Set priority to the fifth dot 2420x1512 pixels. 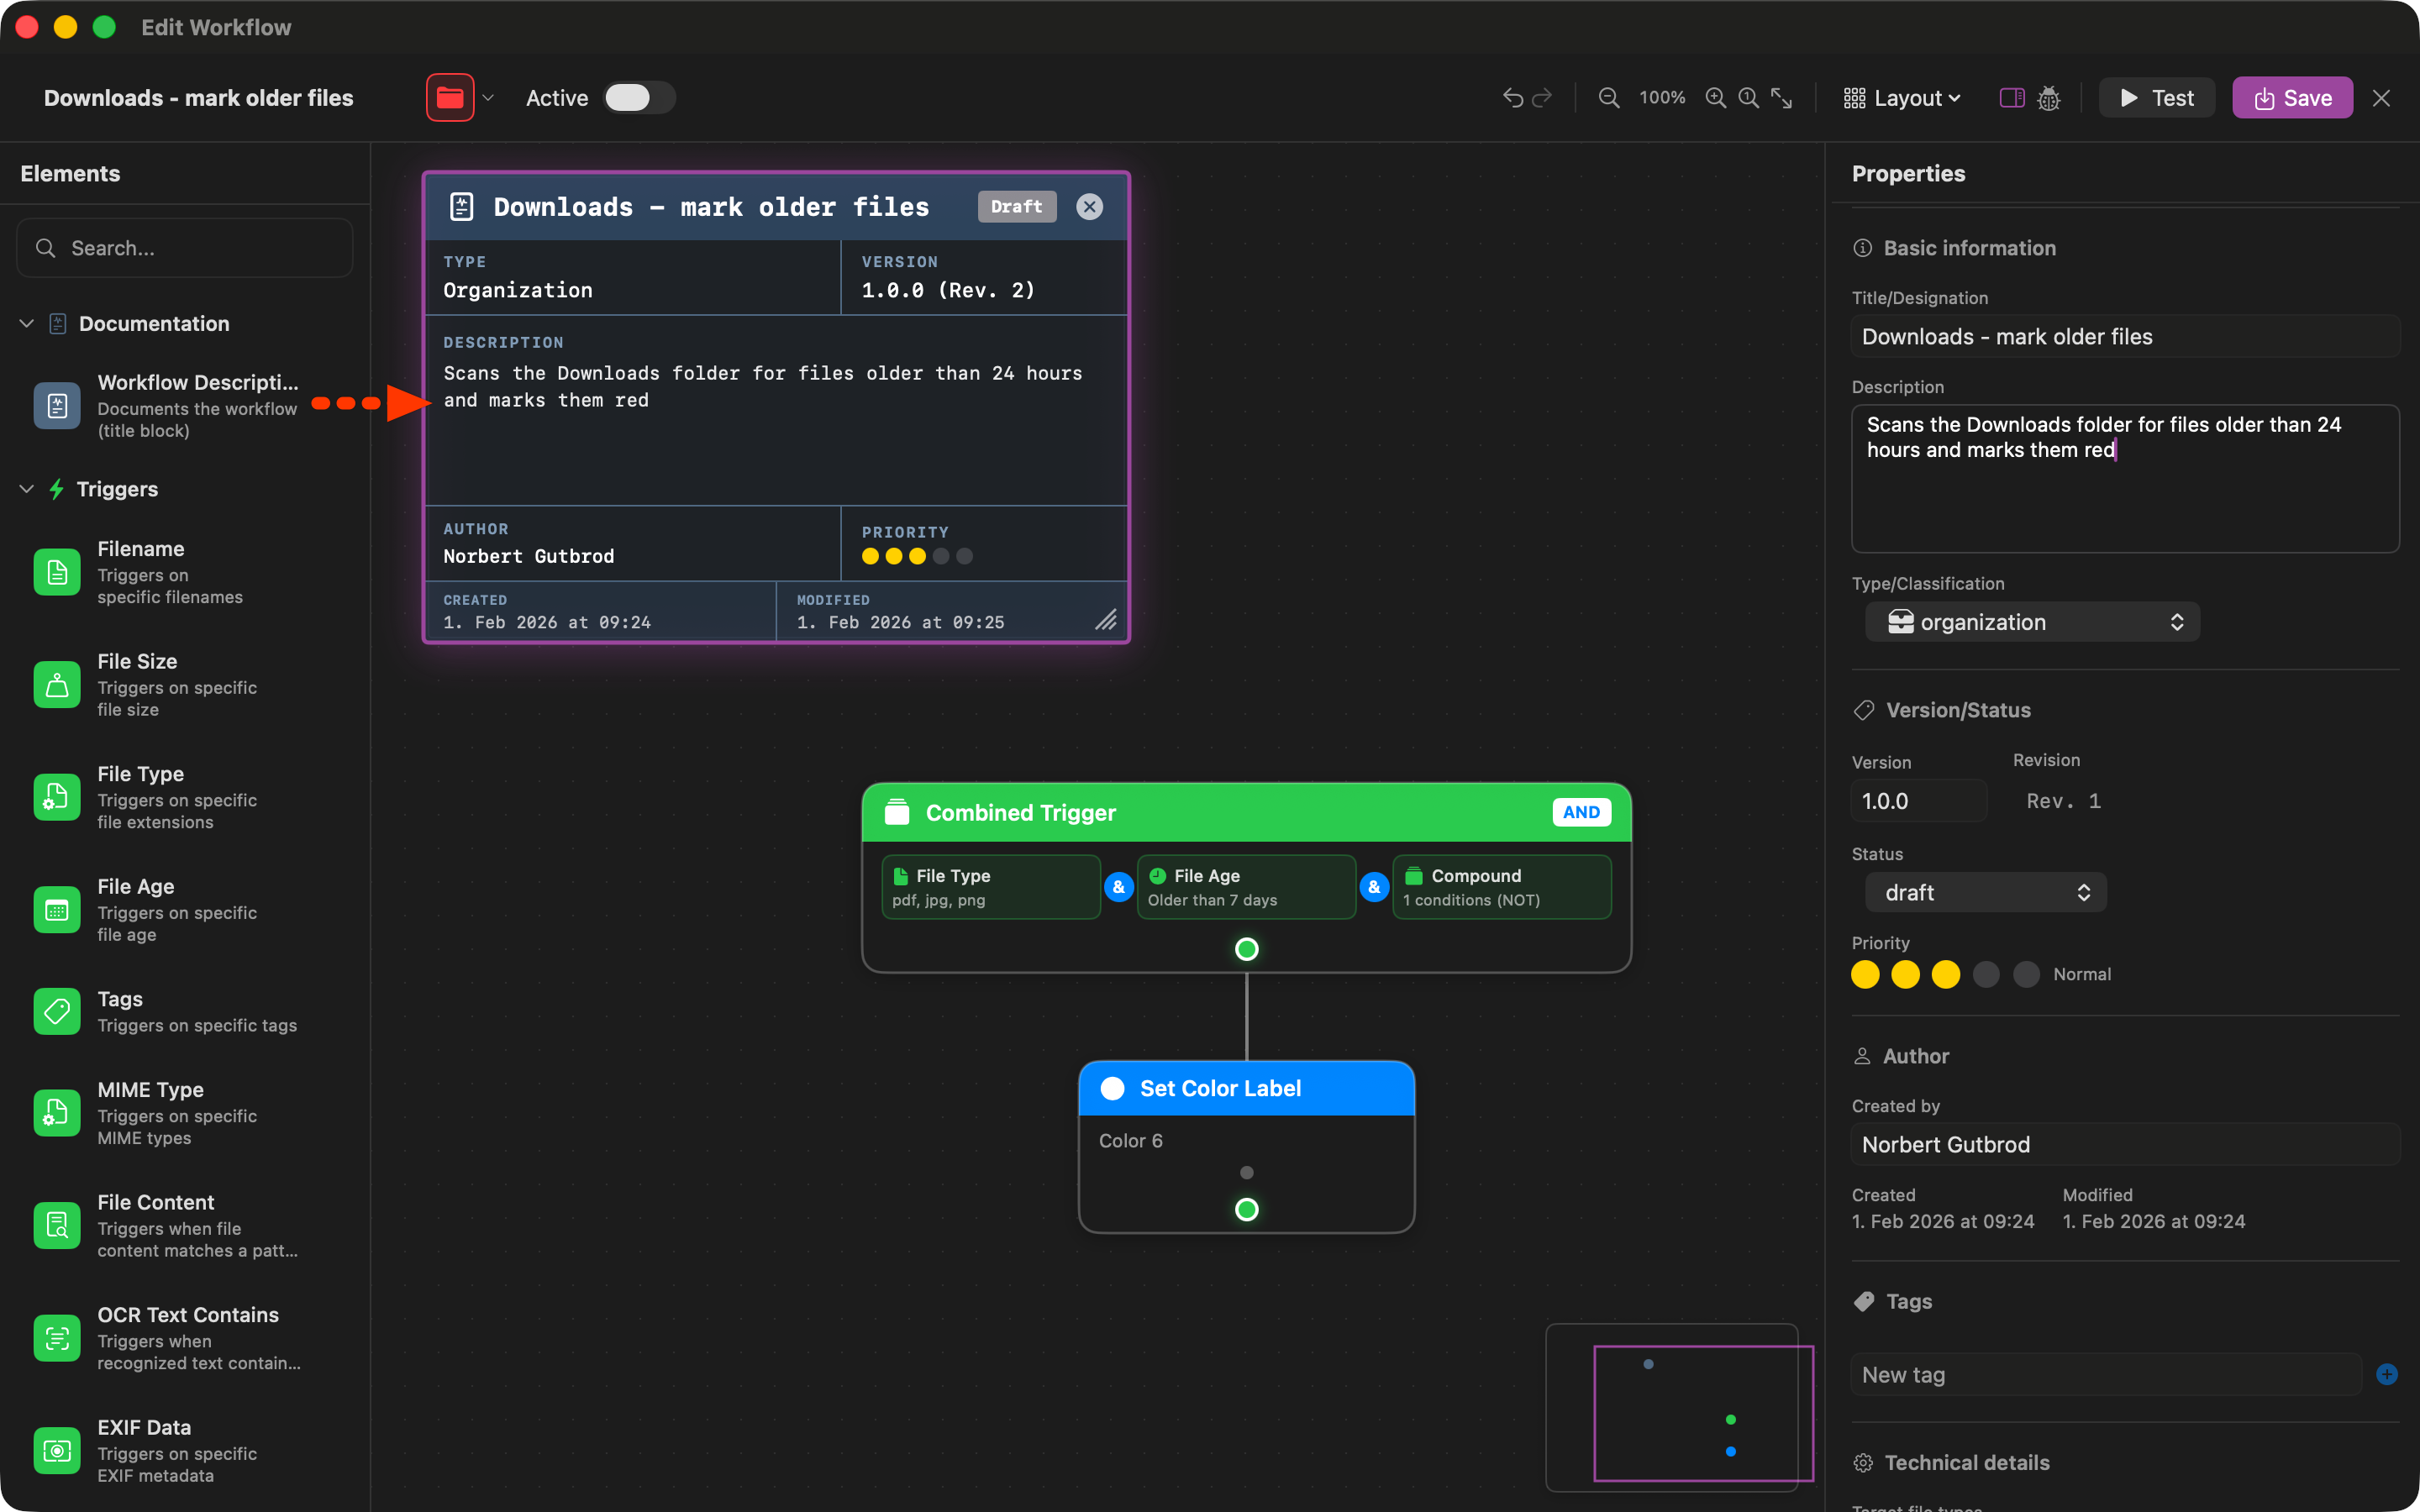2026,974
